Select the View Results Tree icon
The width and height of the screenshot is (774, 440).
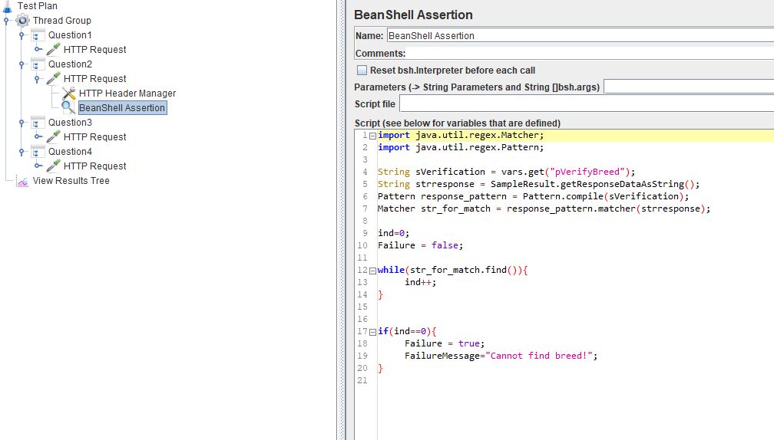tap(22, 181)
